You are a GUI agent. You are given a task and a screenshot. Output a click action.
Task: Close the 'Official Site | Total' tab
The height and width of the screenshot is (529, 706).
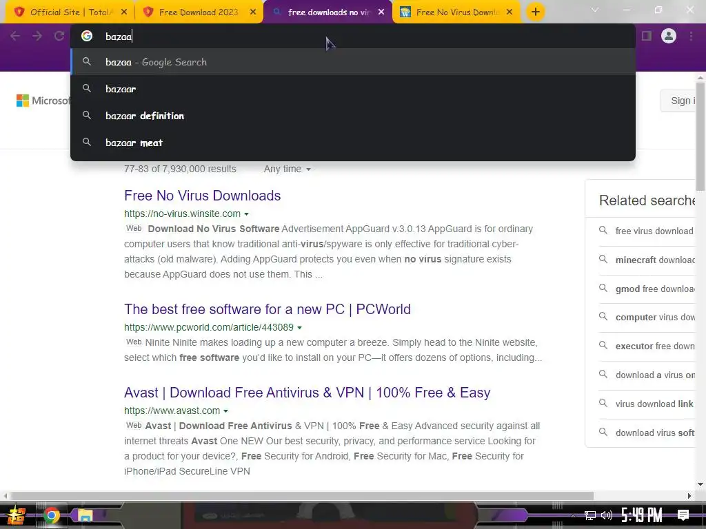pos(124,12)
